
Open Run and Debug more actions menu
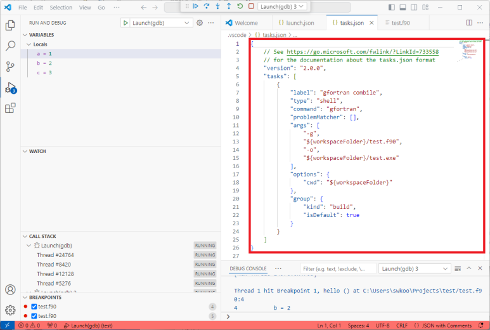(211, 23)
